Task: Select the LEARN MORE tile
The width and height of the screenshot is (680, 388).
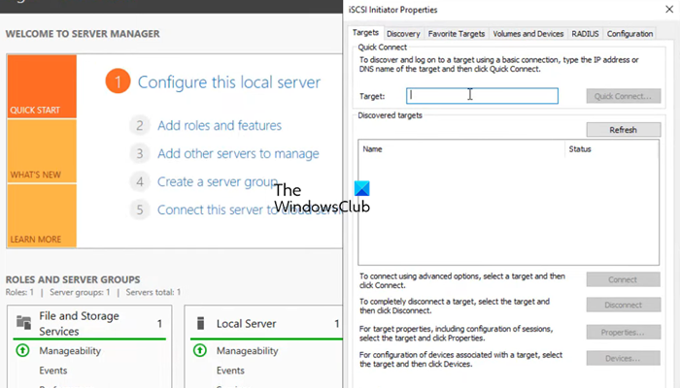Action: 42,215
